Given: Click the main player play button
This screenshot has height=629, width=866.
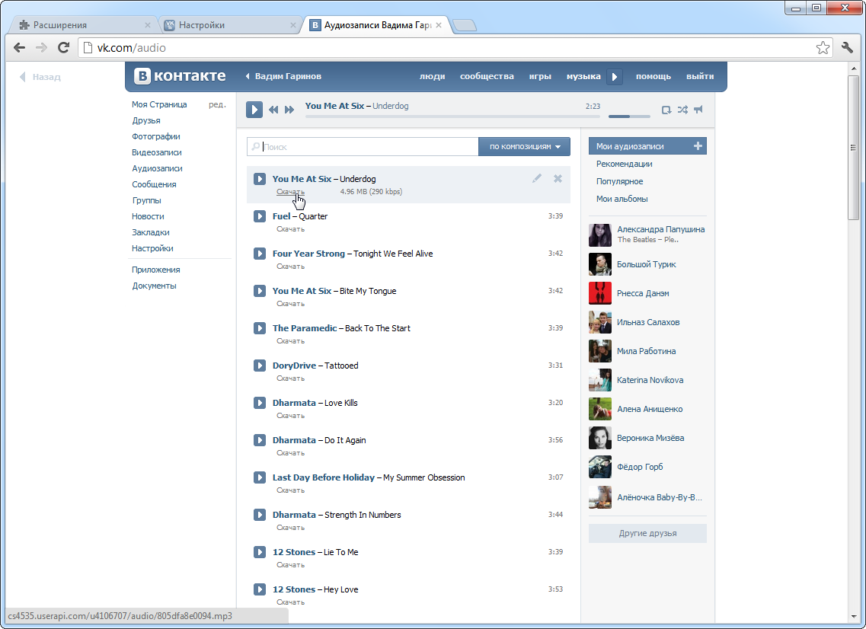Looking at the screenshot, I should (254, 110).
